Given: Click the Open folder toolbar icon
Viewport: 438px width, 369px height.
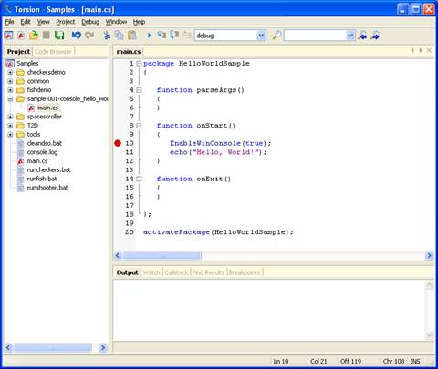Looking at the screenshot, I should (34, 36).
